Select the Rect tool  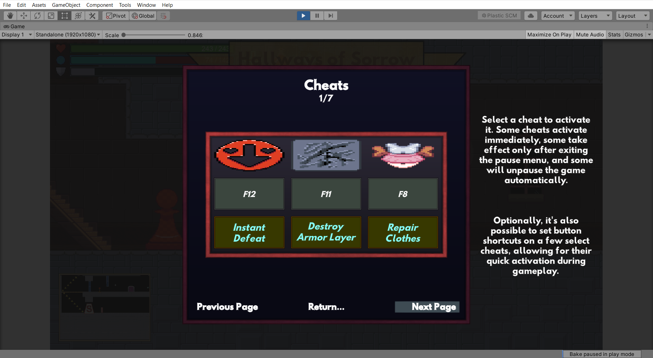[x=65, y=16]
